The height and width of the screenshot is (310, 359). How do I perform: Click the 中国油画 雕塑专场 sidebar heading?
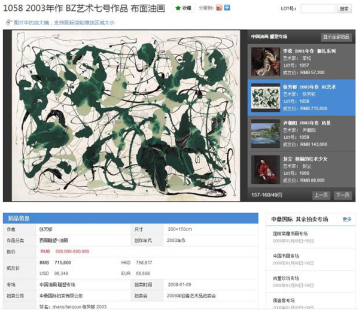click(x=269, y=37)
